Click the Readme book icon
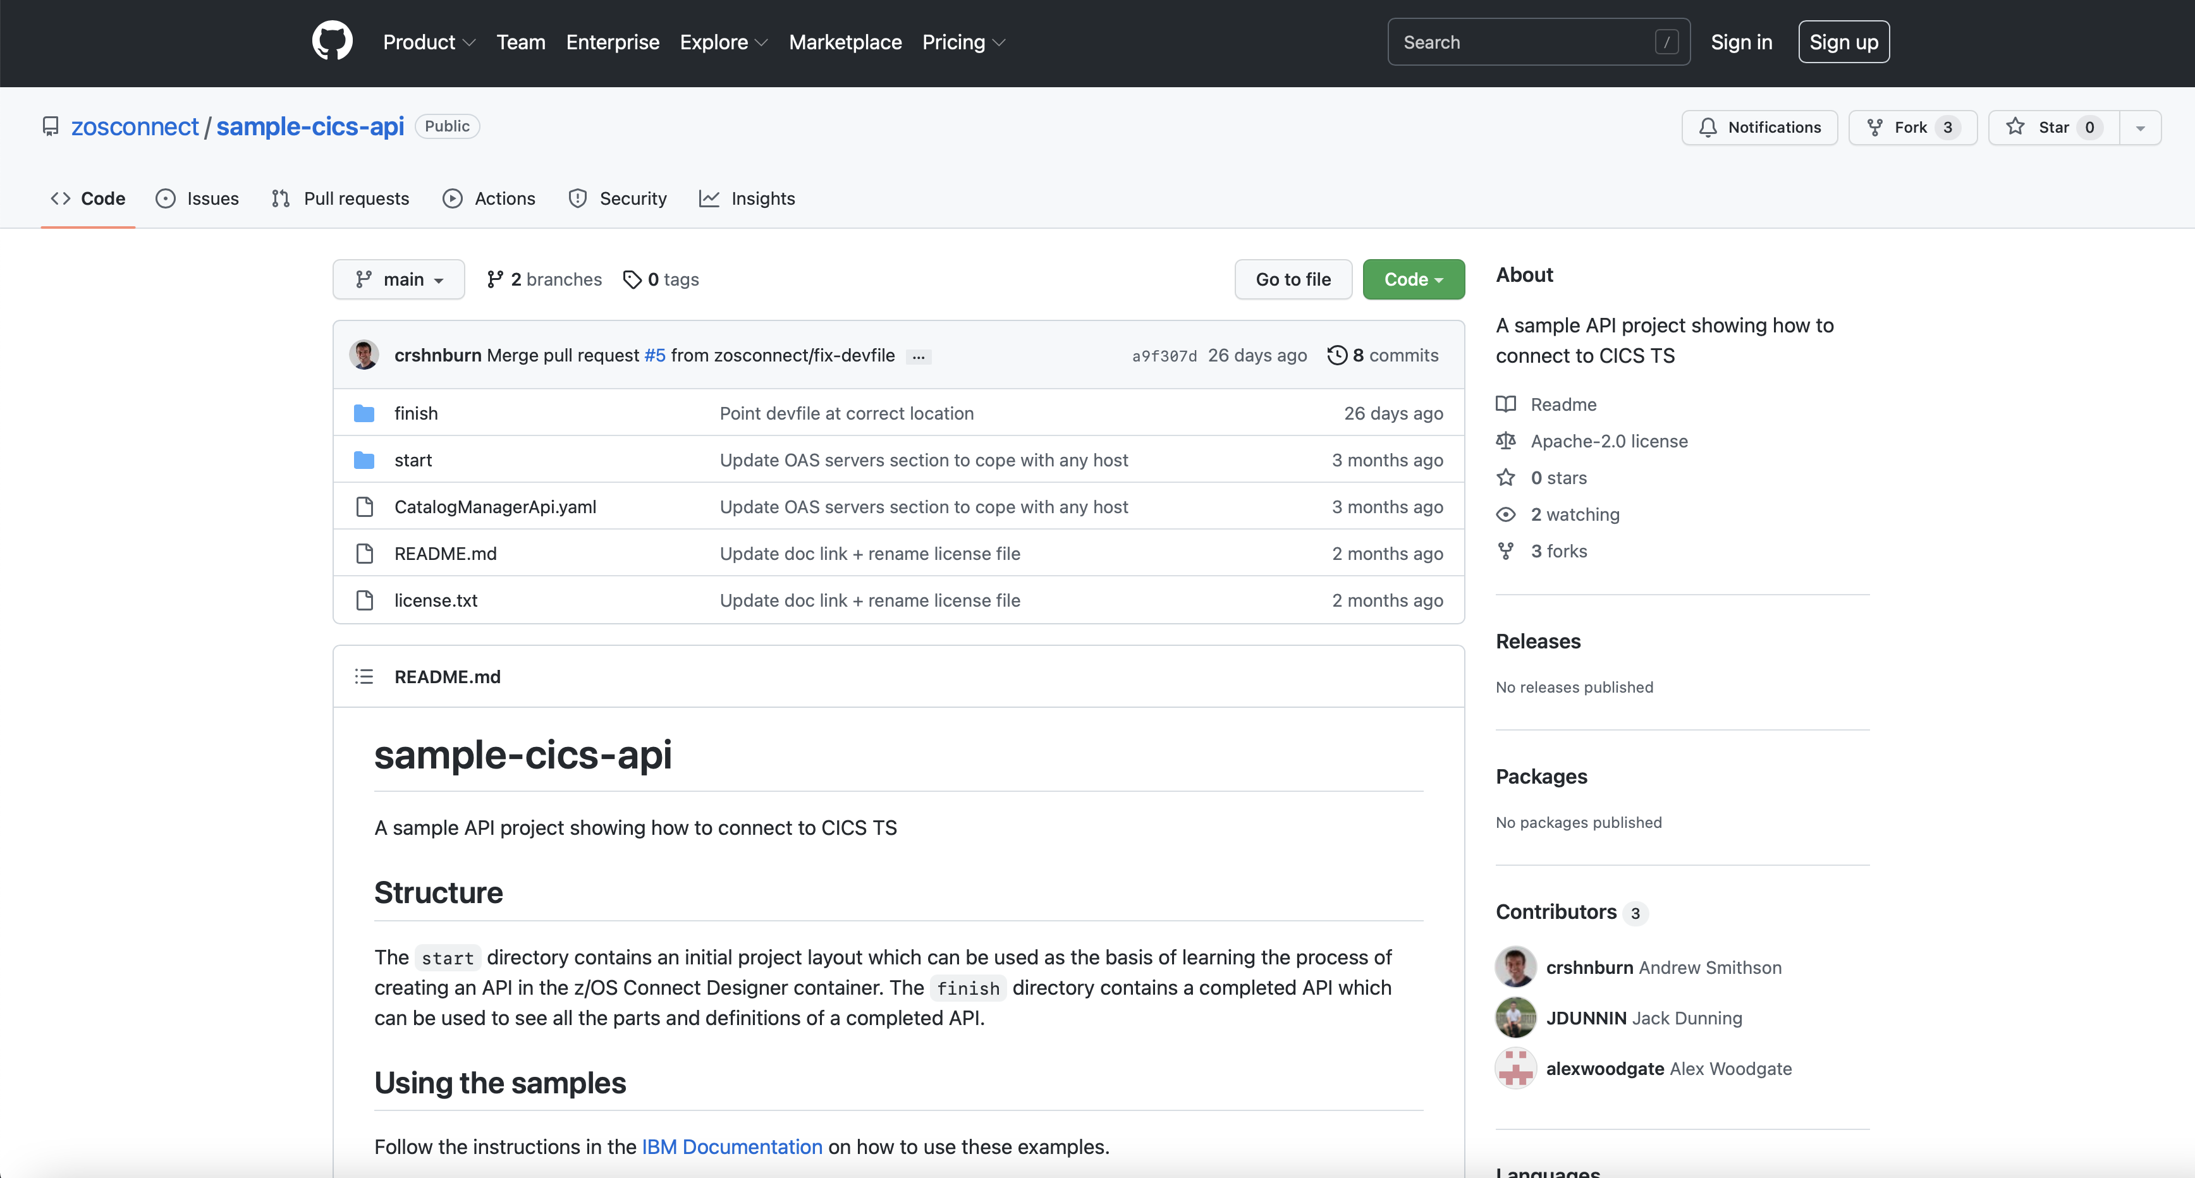This screenshot has width=2195, height=1178. (1506, 404)
